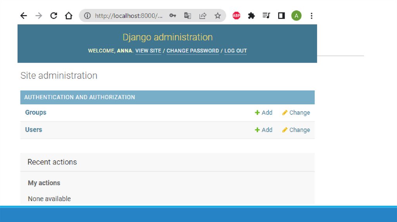The width and height of the screenshot is (397, 222).
Task: Click the None available text
Action: pyautogui.click(x=49, y=199)
